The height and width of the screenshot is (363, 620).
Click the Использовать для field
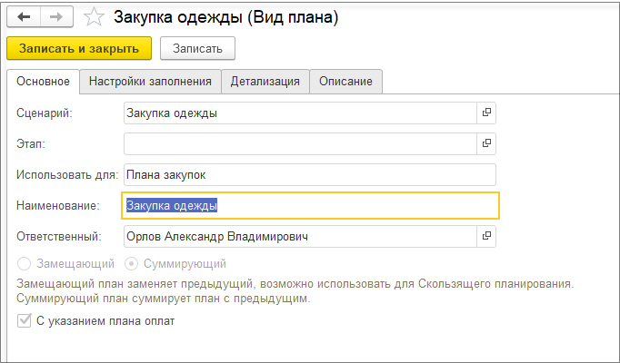coord(309,174)
